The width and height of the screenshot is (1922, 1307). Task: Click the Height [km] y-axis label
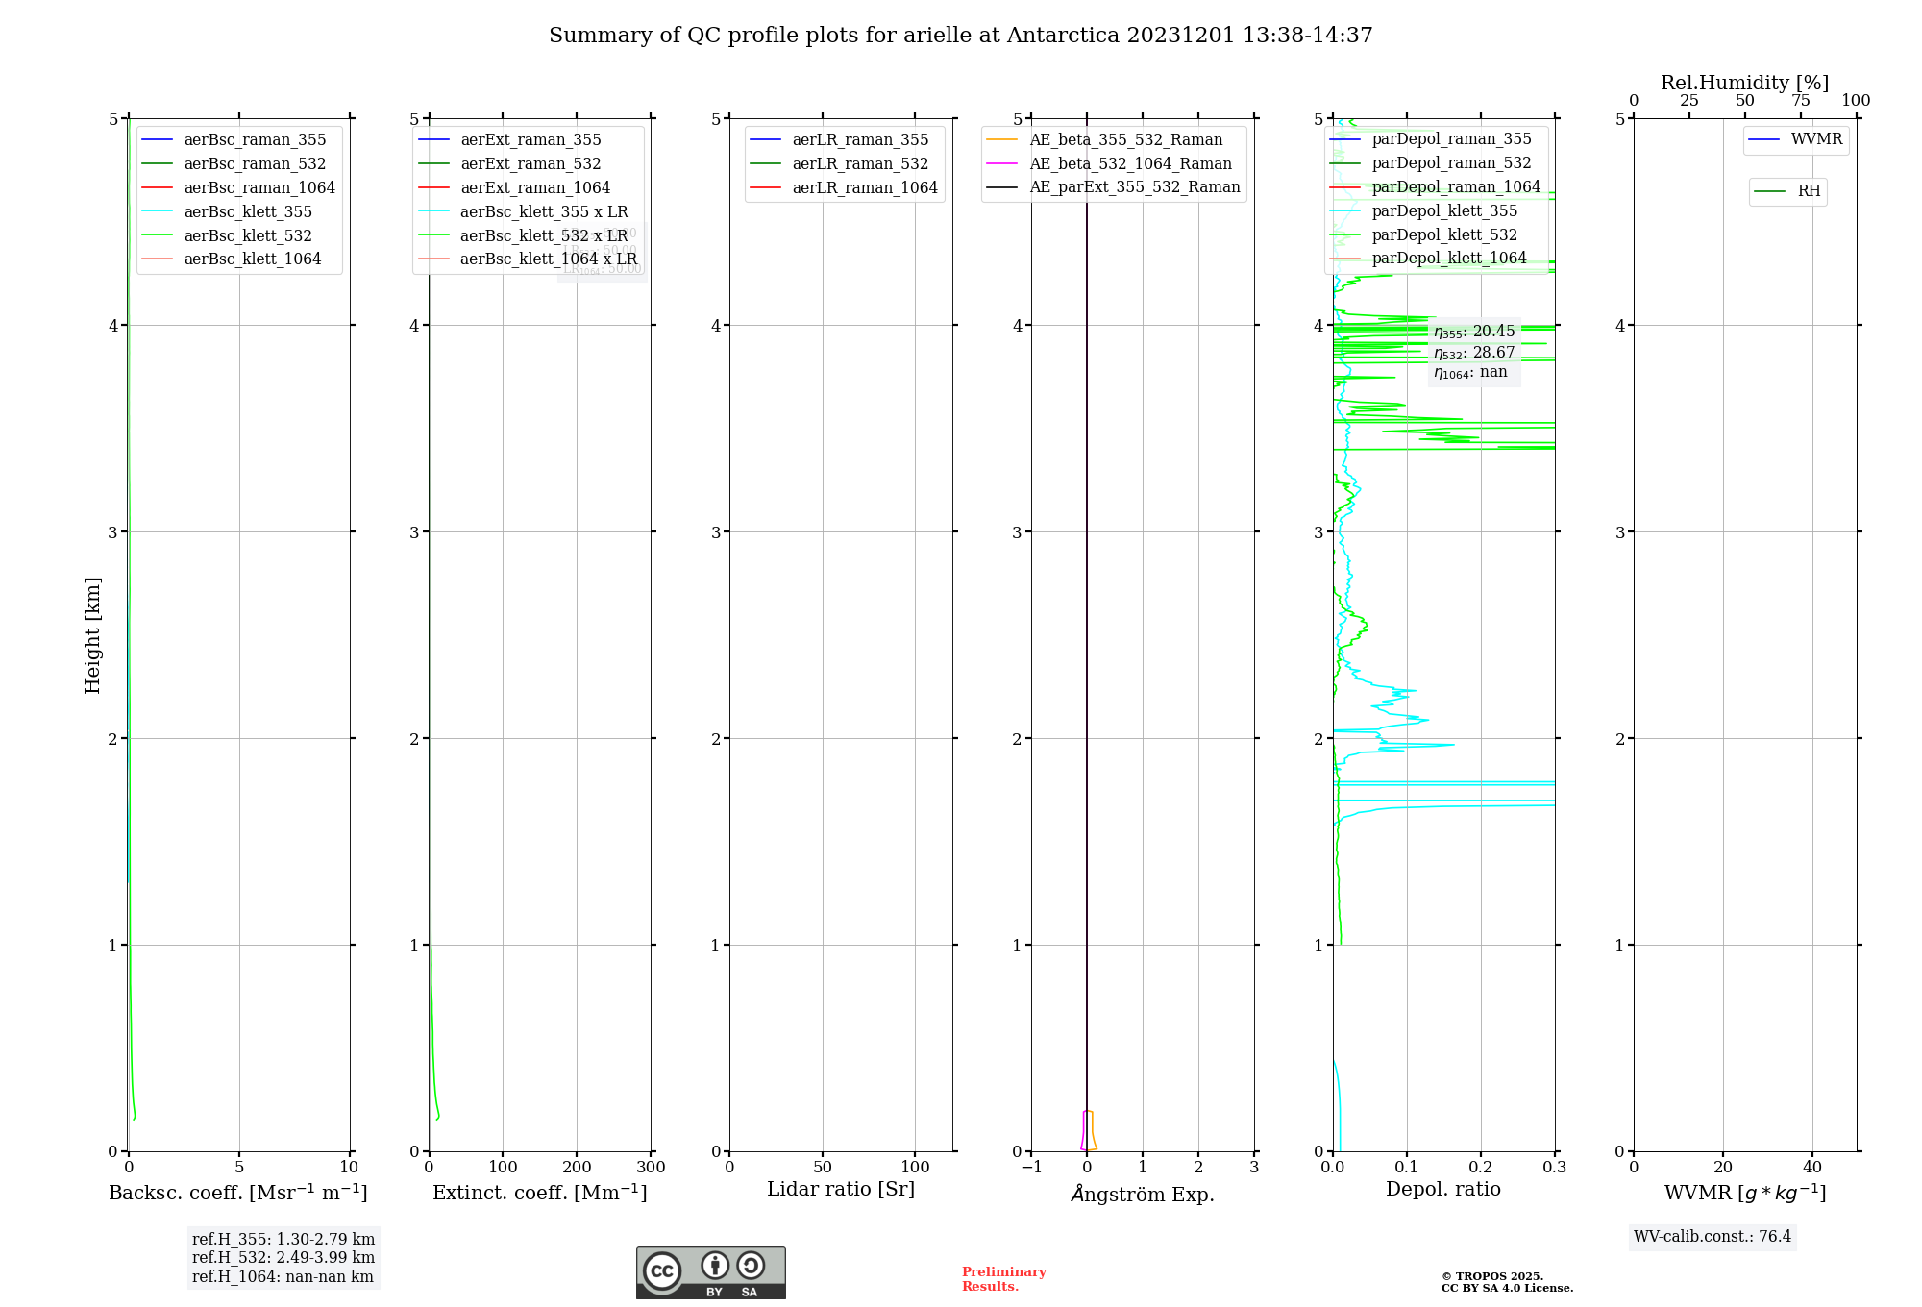(x=92, y=635)
